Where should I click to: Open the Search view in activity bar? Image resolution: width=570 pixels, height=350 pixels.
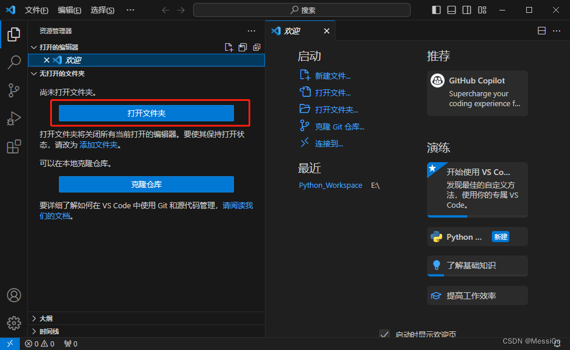click(14, 62)
